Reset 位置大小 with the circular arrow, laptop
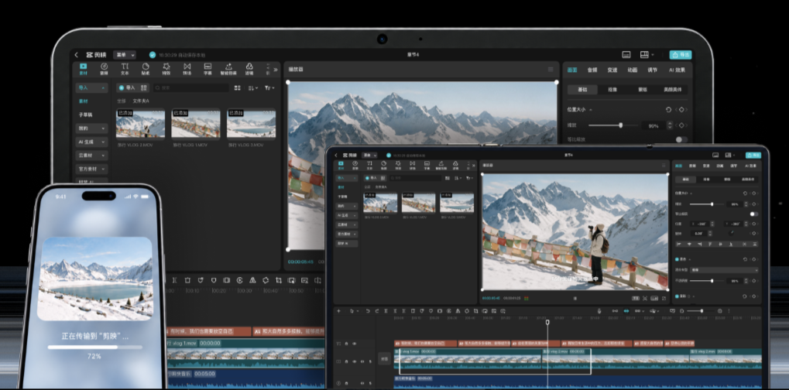This screenshot has width=789, height=390. coord(668,110)
